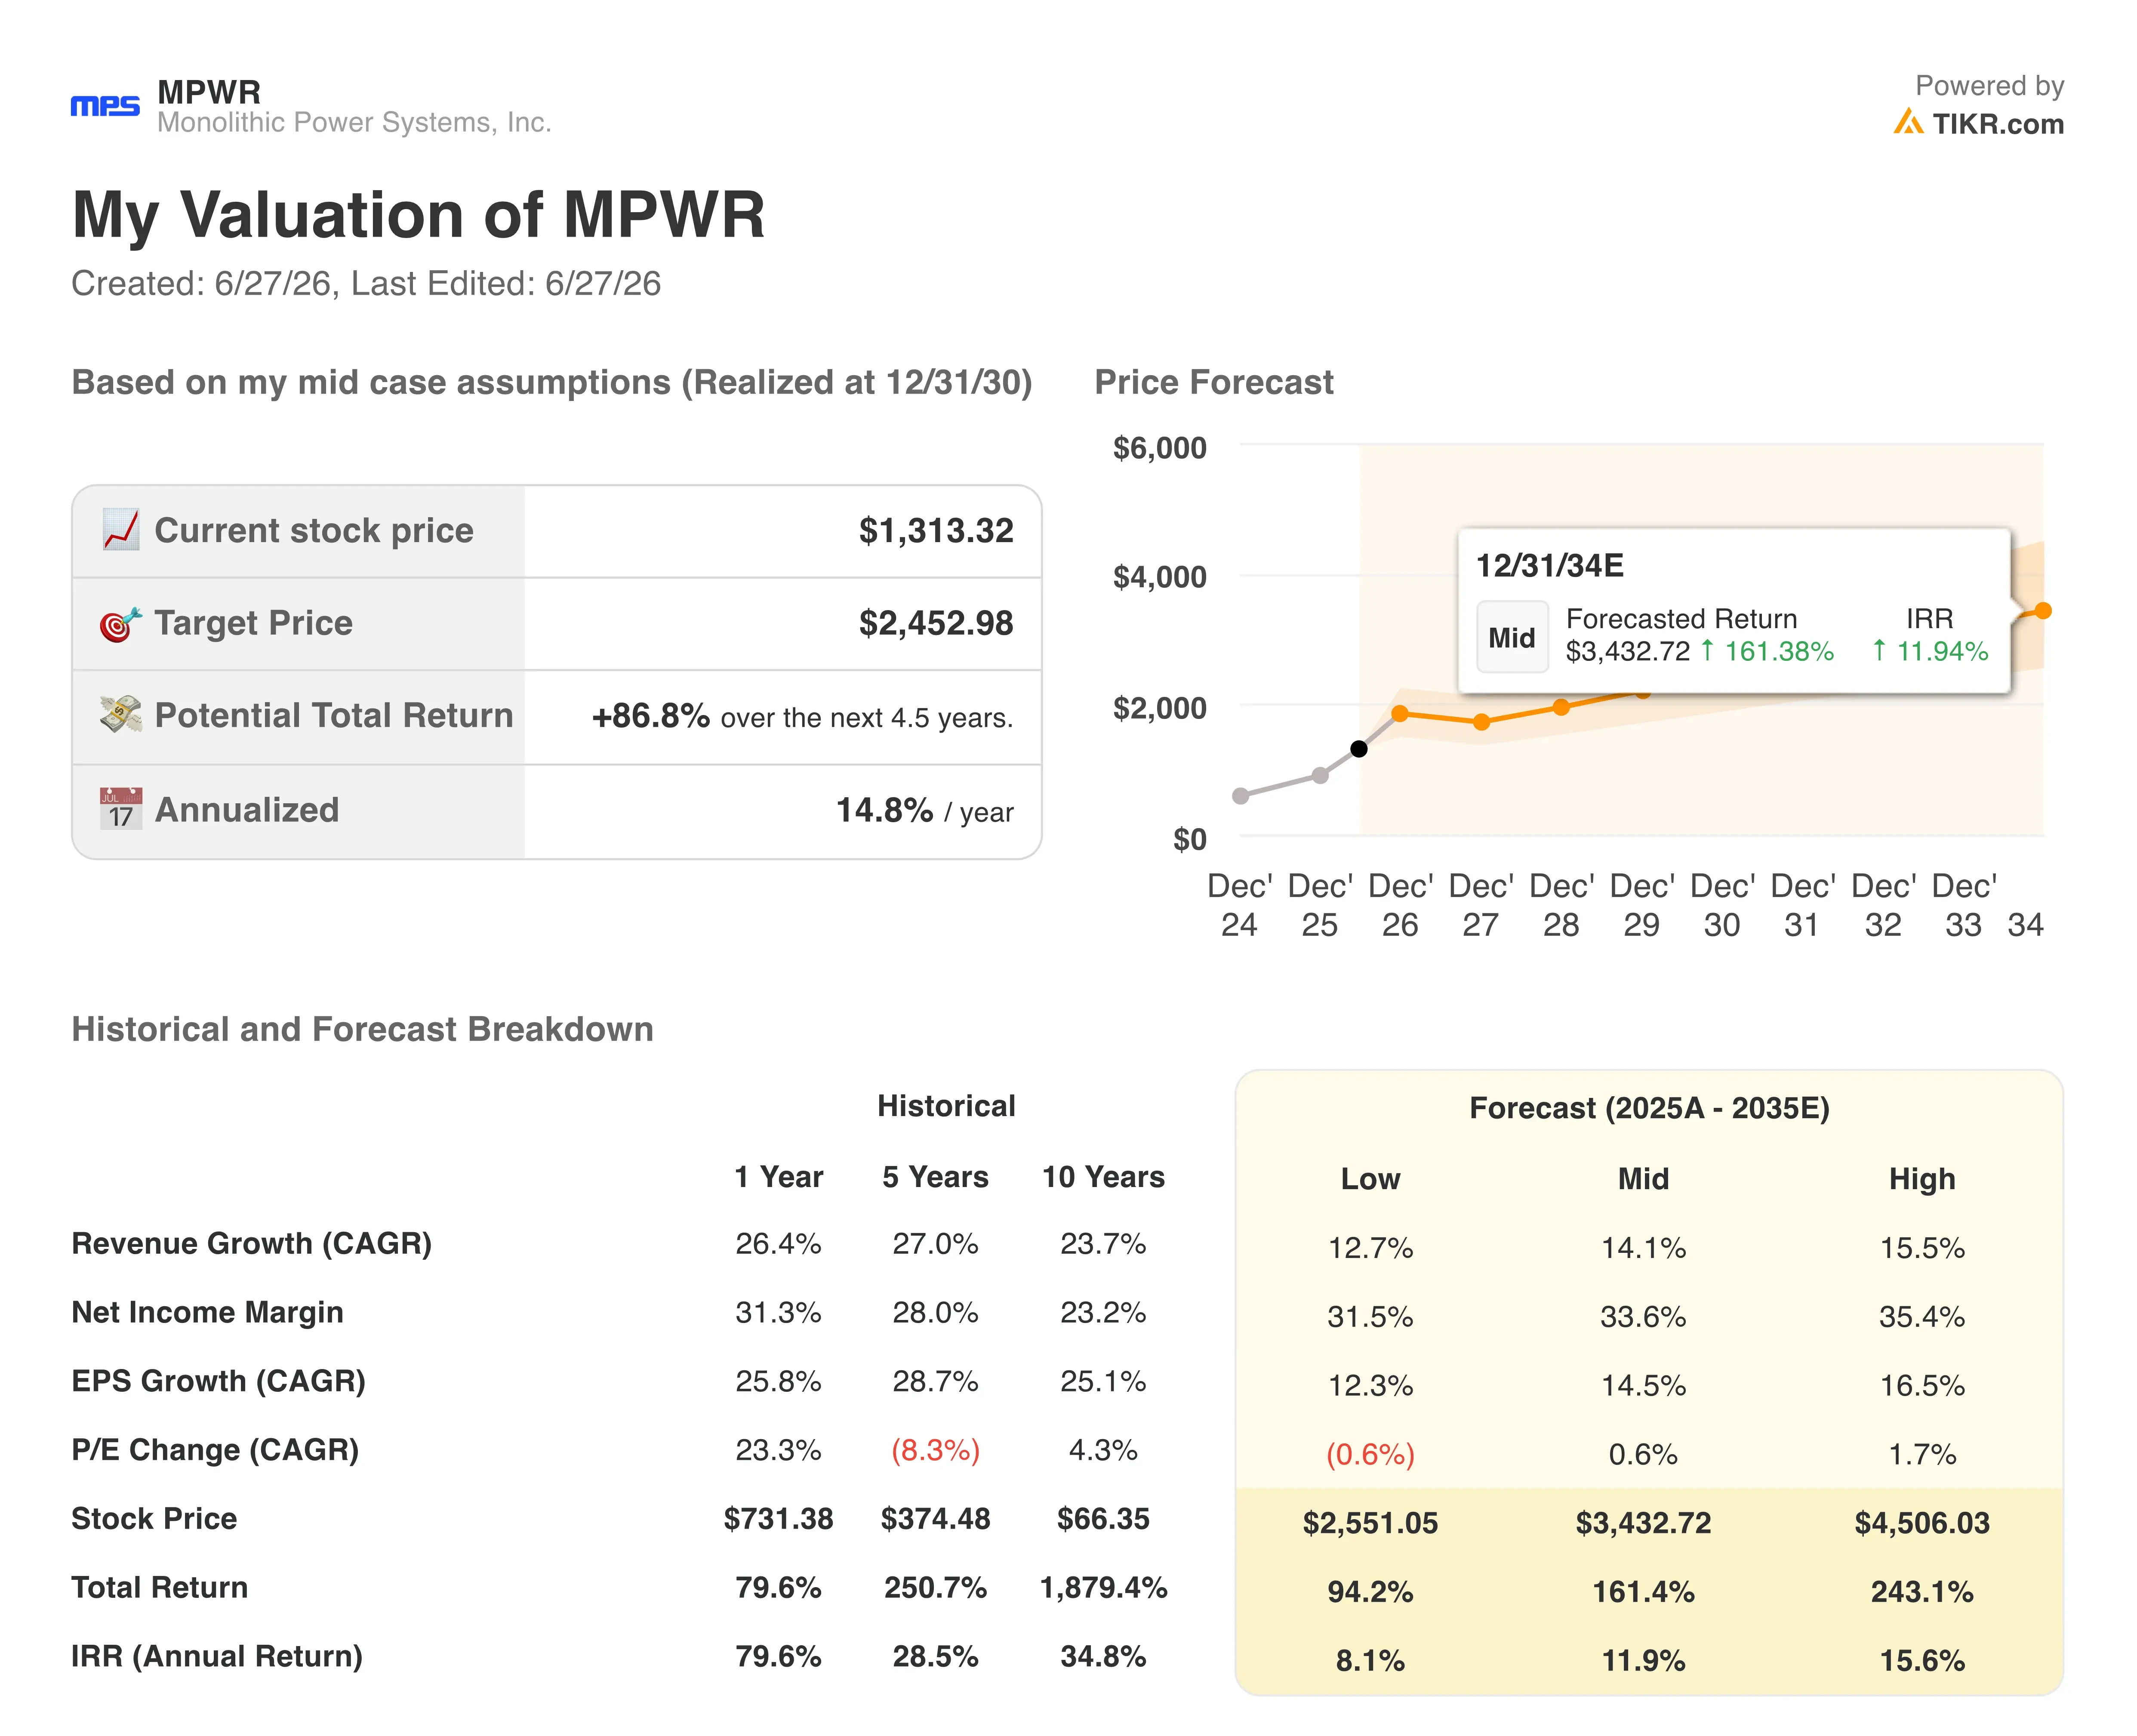Click the chart icon beside Current stock price
The width and height of the screenshot is (2137, 1736).
point(121,530)
